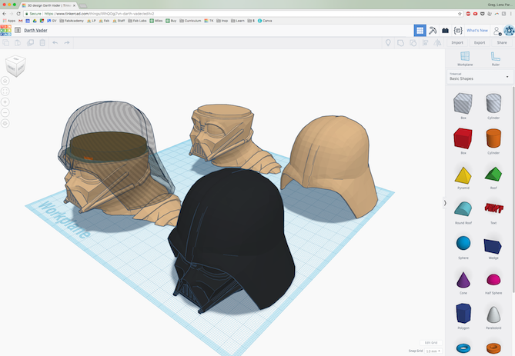Click the Ungroup shapes icon
Viewport: 515px width, 356px height.
413,42
